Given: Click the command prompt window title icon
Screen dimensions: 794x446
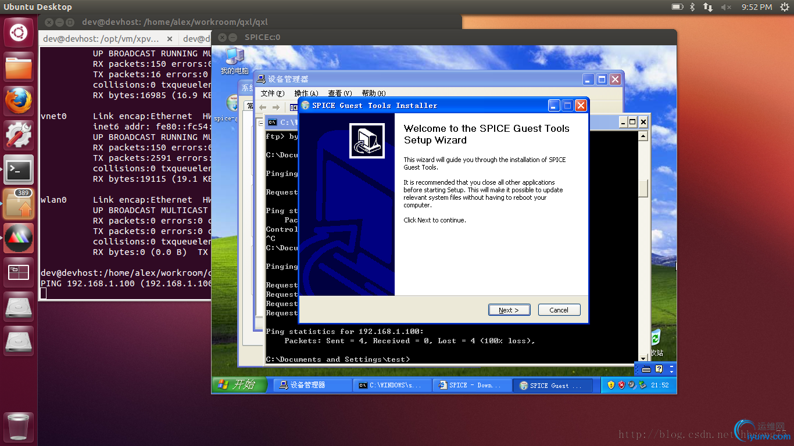Looking at the screenshot, I should point(272,122).
